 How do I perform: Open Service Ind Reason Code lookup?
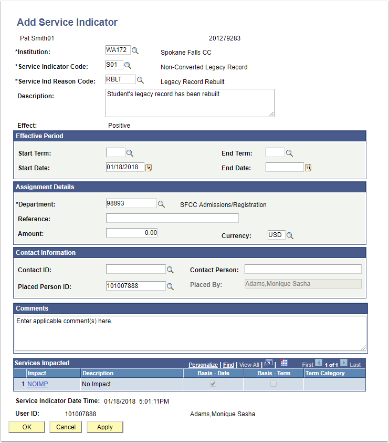click(x=140, y=80)
